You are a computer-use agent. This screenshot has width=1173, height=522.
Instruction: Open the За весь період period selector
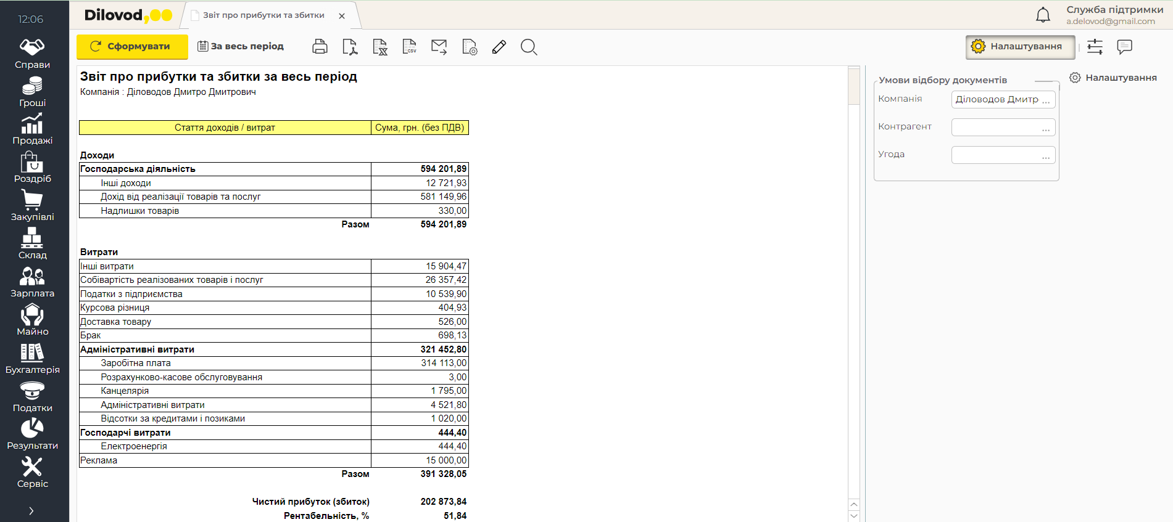241,46
